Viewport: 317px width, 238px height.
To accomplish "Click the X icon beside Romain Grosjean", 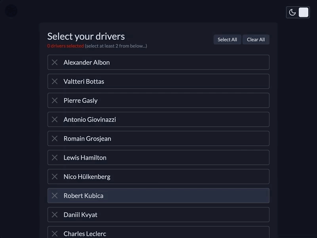I will (55, 138).
